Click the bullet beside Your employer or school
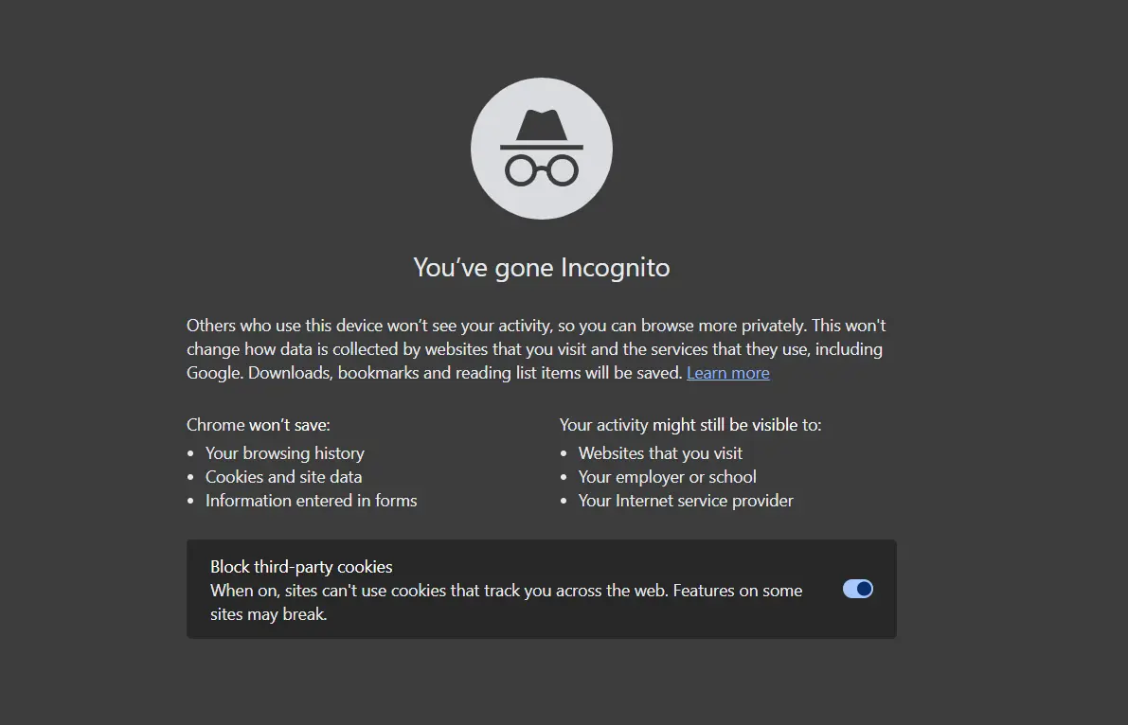This screenshot has height=725, width=1128. click(565, 477)
